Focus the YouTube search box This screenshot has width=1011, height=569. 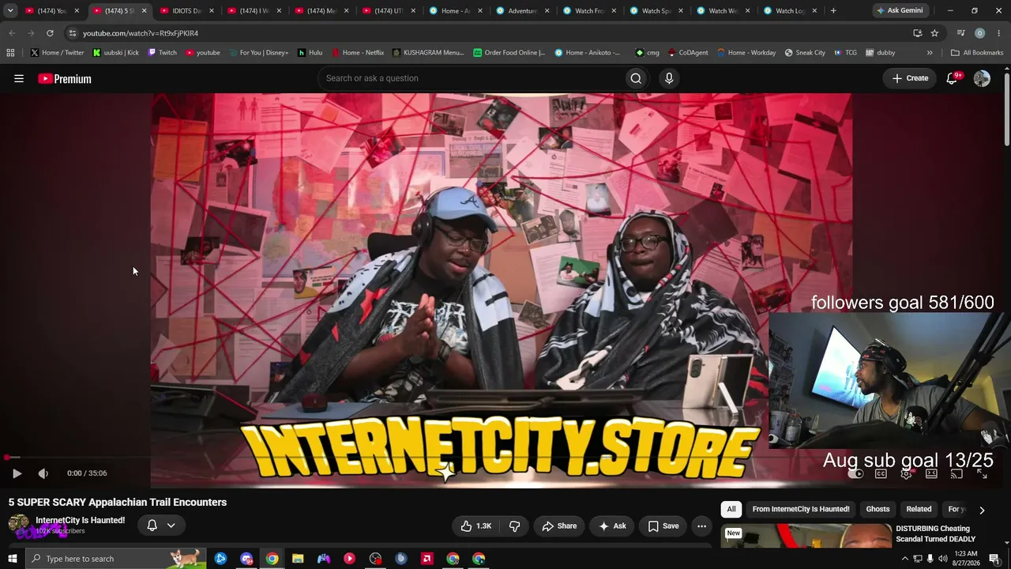471,78
